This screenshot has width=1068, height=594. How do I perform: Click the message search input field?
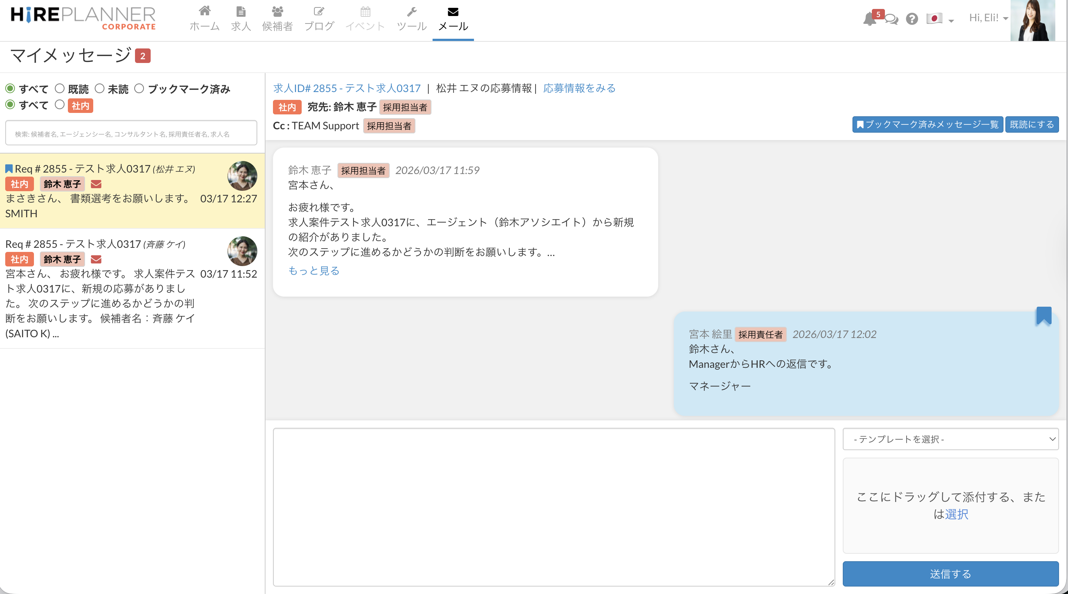tap(131, 133)
